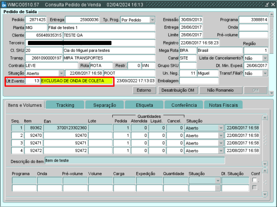Click the Dt. Min. Exped. field 26/06/2017
277x207 pixels.
(256, 65)
